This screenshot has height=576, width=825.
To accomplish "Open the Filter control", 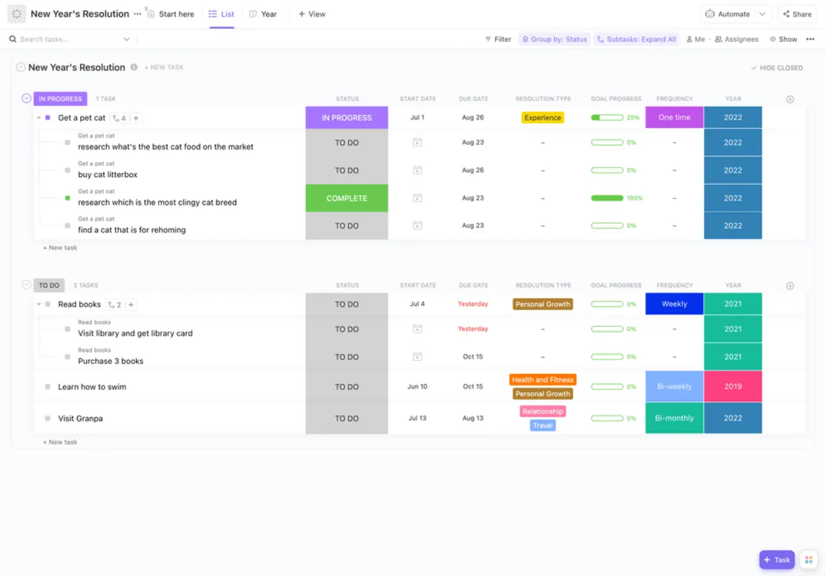I will [498, 39].
